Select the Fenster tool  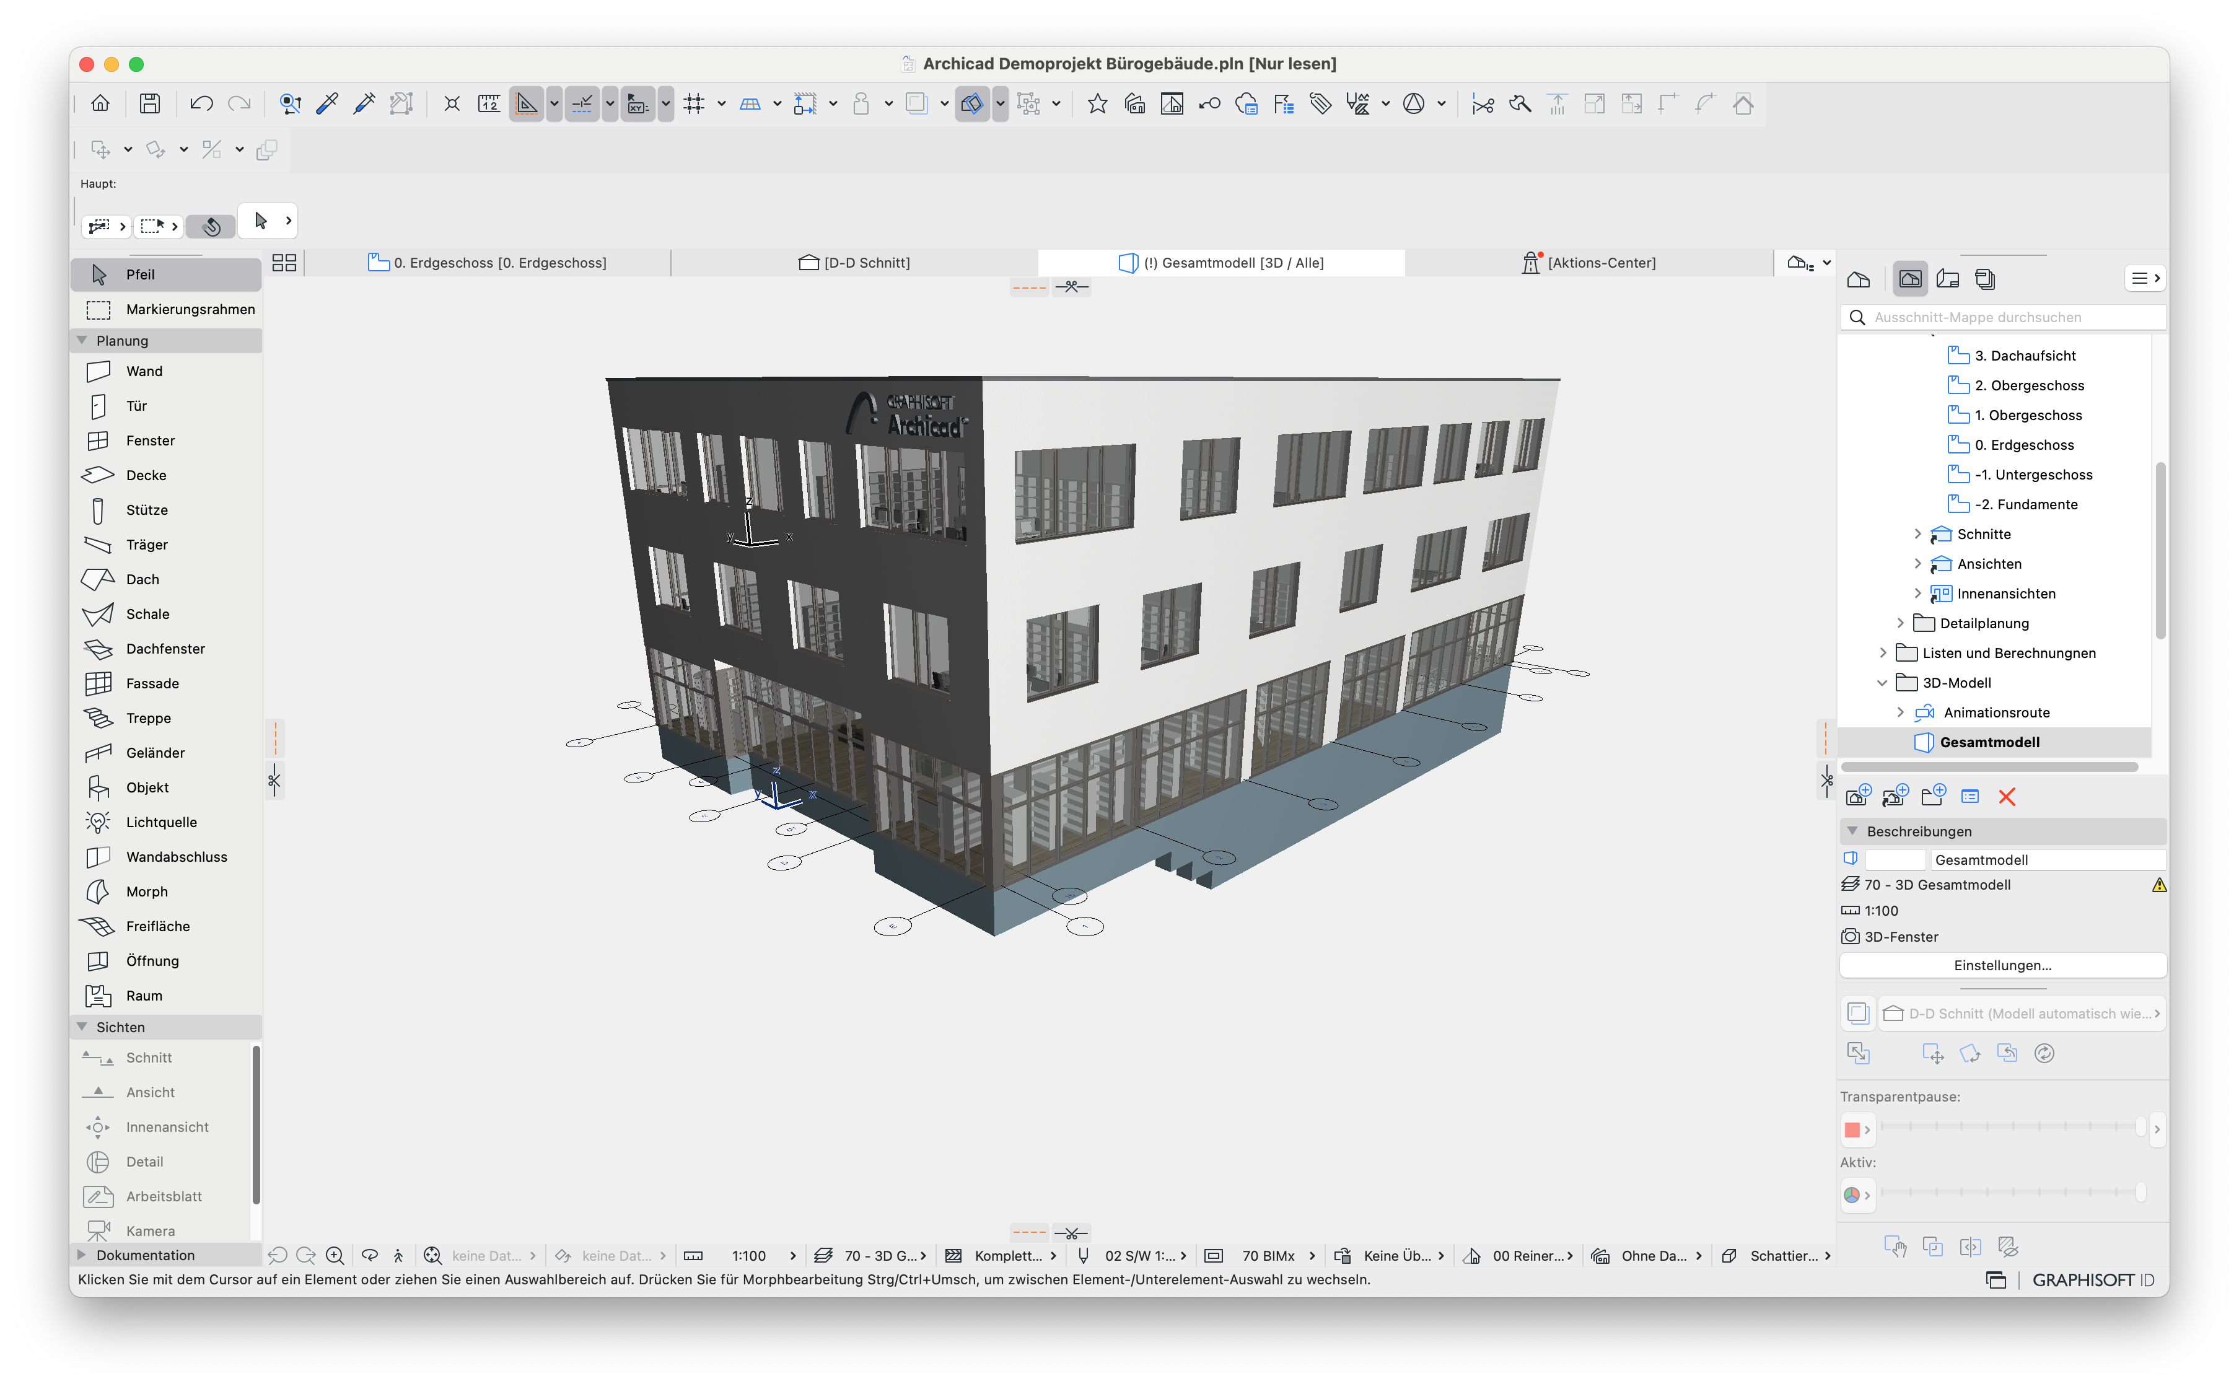(x=165, y=441)
